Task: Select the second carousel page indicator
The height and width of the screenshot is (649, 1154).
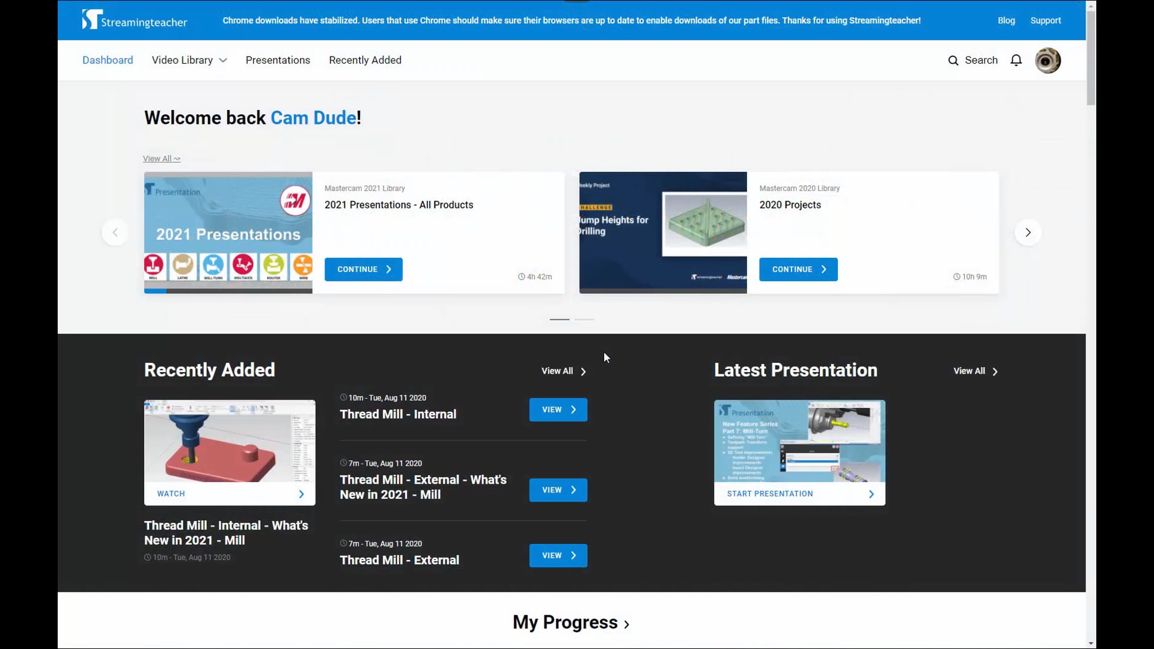Action: [x=584, y=320]
